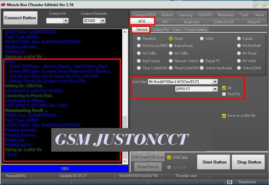The width and height of the screenshot is (269, 185).
Task: Expand the OPPO F7 model dropdown
Action: [x=215, y=89]
